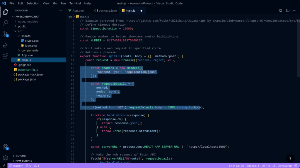Open babel.config.js in the explorer

[28, 70]
